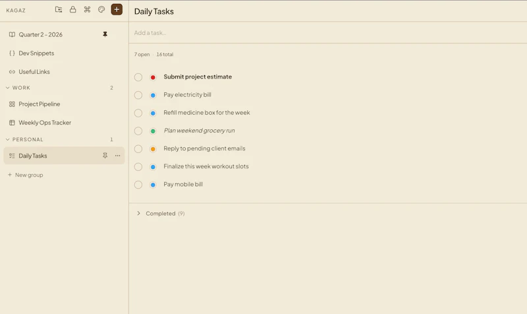Click the braces icon beside Dev Snippets
This screenshot has height=314, width=527.
(x=12, y=53)
